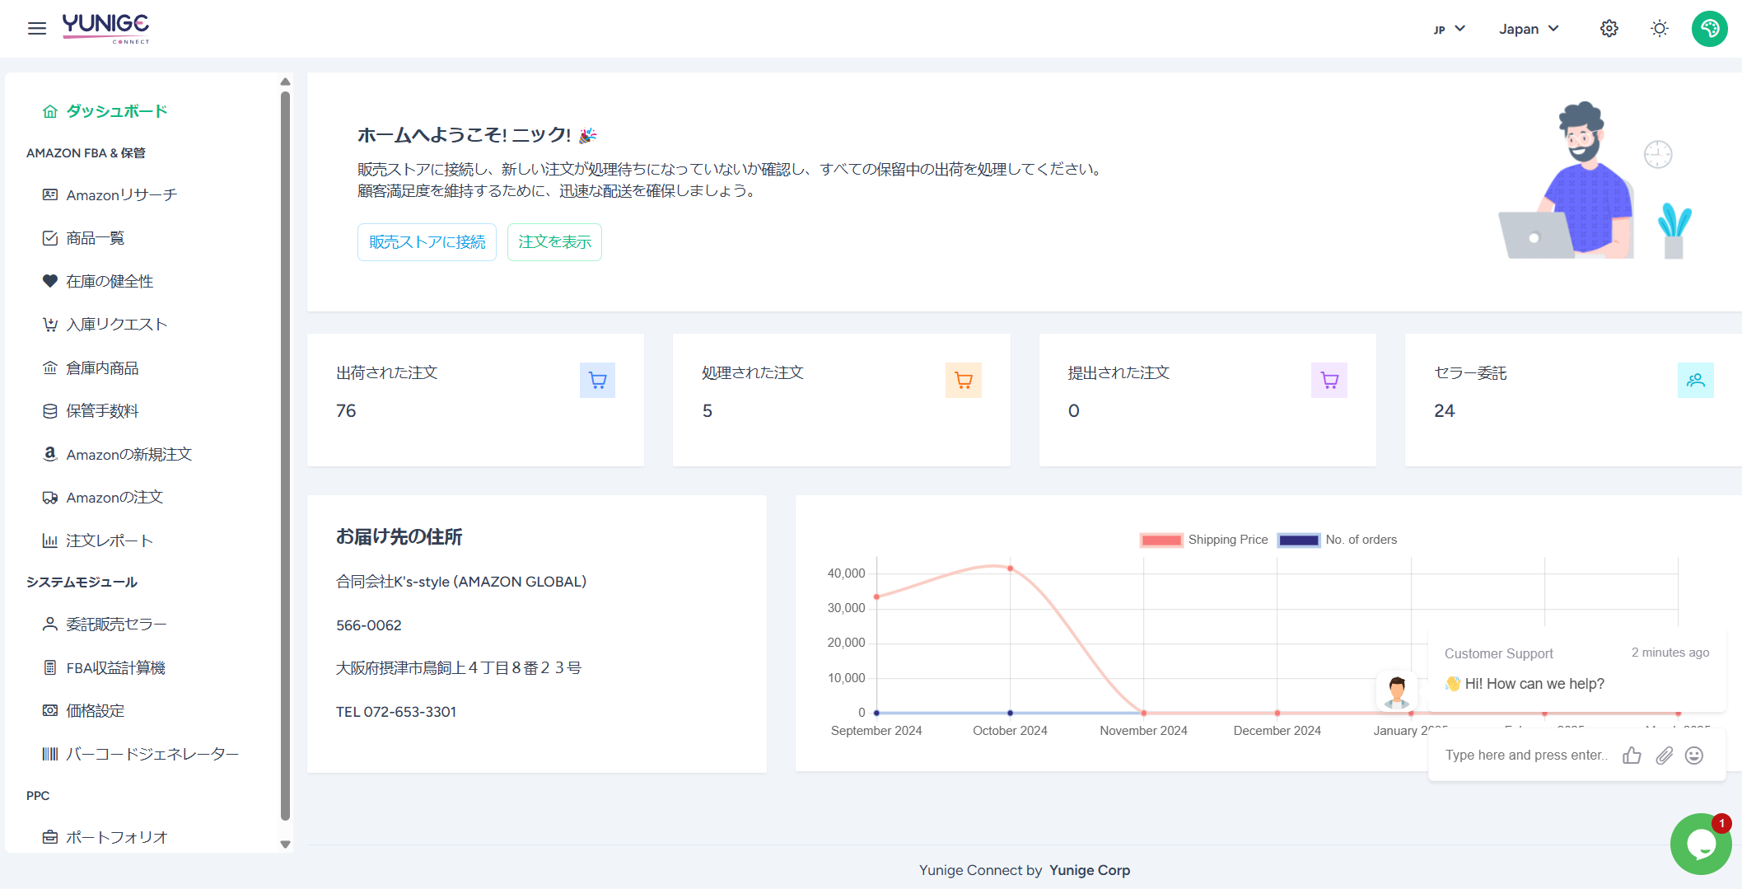
Task: Open the emoji picker in chat
Action: [x=1694, y=756]
